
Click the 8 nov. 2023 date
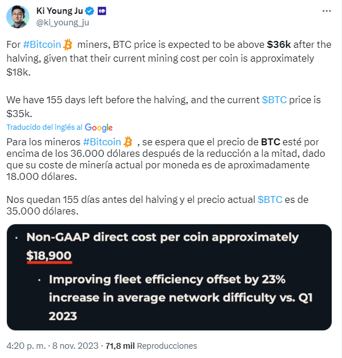[x=75, y=346]
